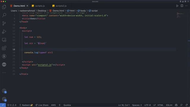Open the Accounts menu
This screenshot has height=107, width=190.
click(4, 91)
